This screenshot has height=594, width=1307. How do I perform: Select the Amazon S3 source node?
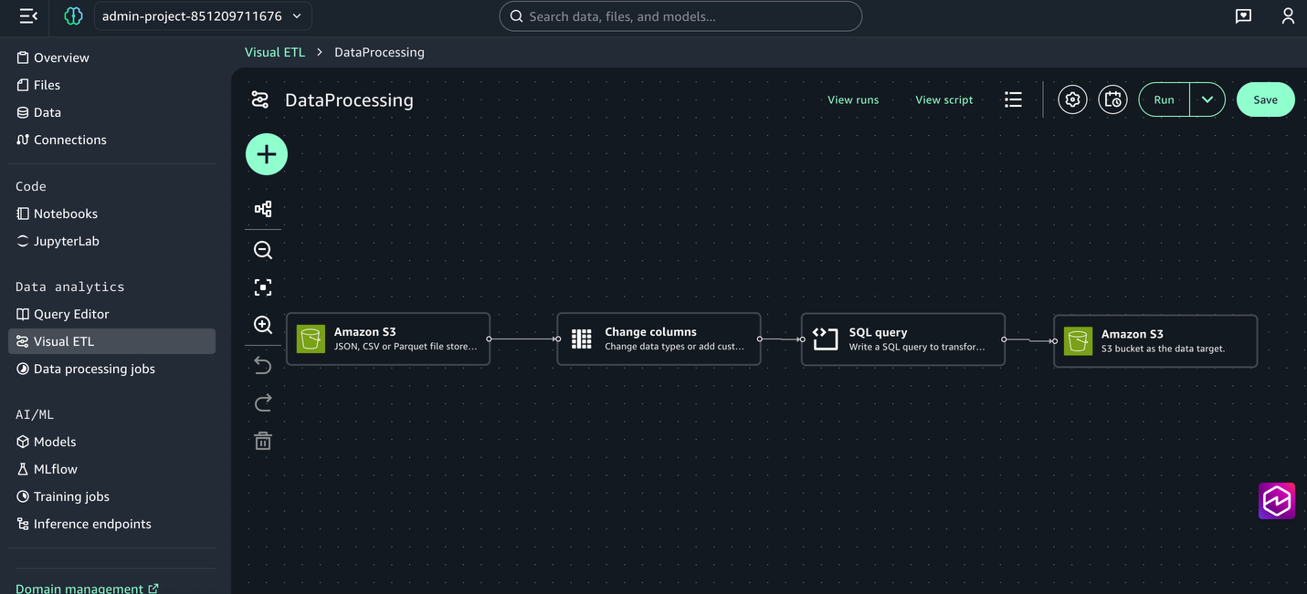(x=388, y=339)
